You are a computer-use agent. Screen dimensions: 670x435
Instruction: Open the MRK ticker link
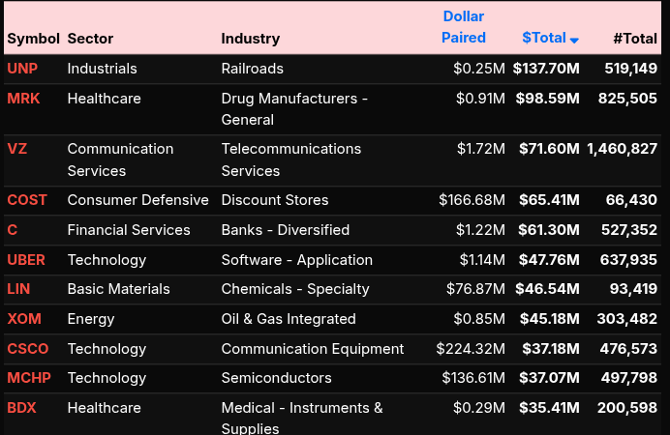coord(24,99)
